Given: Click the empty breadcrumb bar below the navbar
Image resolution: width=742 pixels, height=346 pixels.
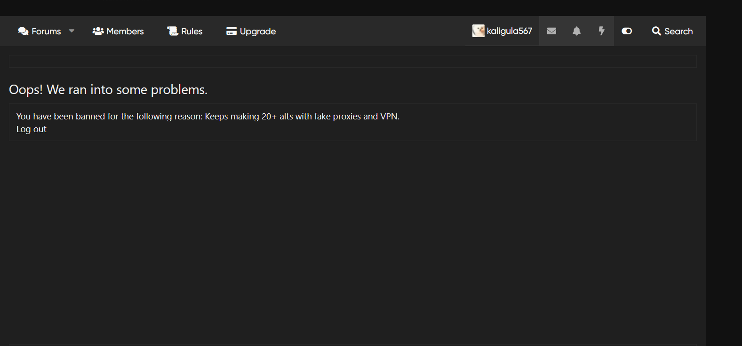Looking at the screenshot, I should pos(352,62).
